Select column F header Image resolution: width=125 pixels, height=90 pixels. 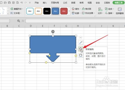[54, 26]
